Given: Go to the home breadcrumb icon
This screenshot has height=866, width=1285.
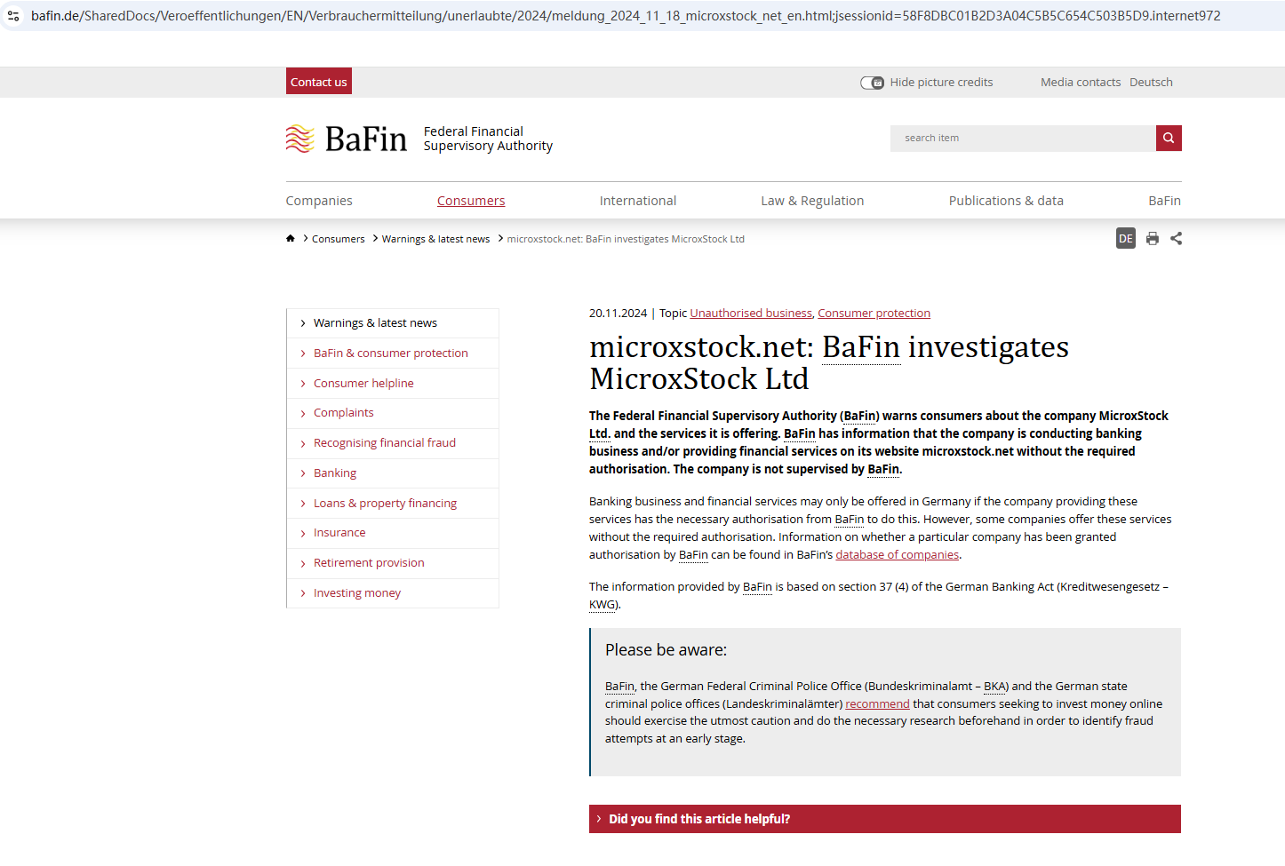Looking at the screenshot, I should click(x=291, y=238).
